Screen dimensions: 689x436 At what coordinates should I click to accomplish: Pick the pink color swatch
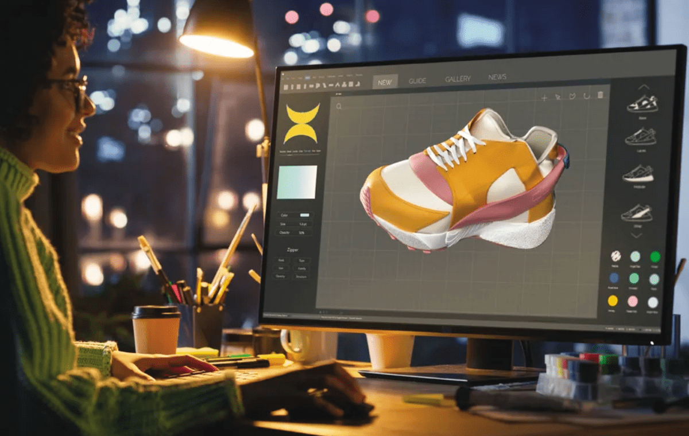pyautogui.click(x=633, y=301)
